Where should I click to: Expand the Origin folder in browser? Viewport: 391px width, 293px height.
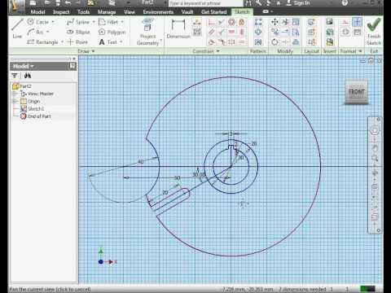click(x=15, y=101)
